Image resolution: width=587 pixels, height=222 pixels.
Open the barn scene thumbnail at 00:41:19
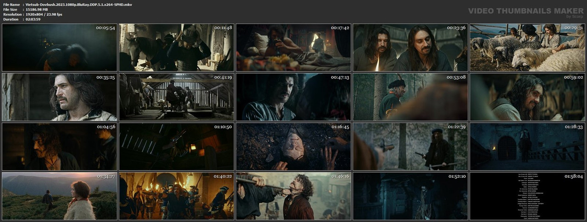177,97
